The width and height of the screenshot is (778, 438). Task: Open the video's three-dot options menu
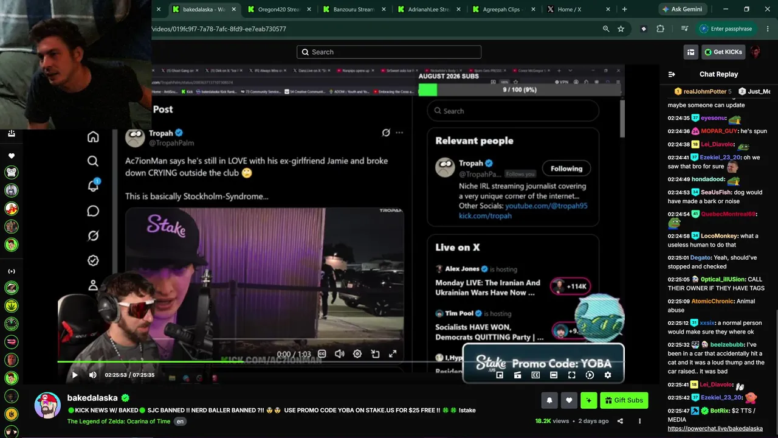click(639, 421)
